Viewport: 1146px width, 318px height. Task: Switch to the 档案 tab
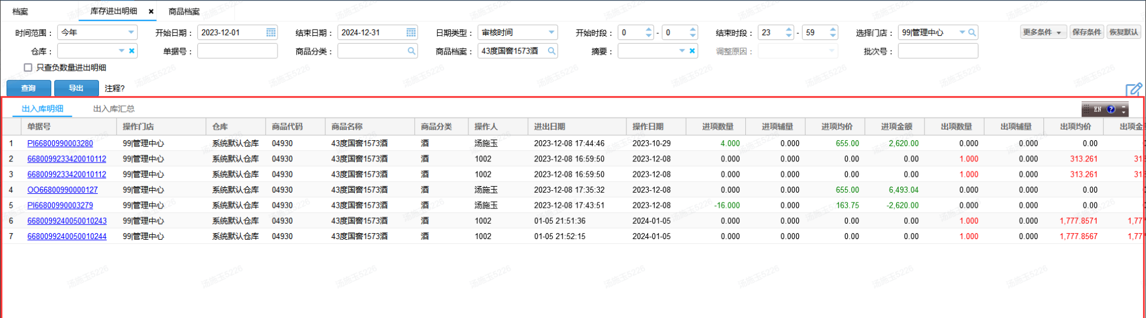(20, 12)
